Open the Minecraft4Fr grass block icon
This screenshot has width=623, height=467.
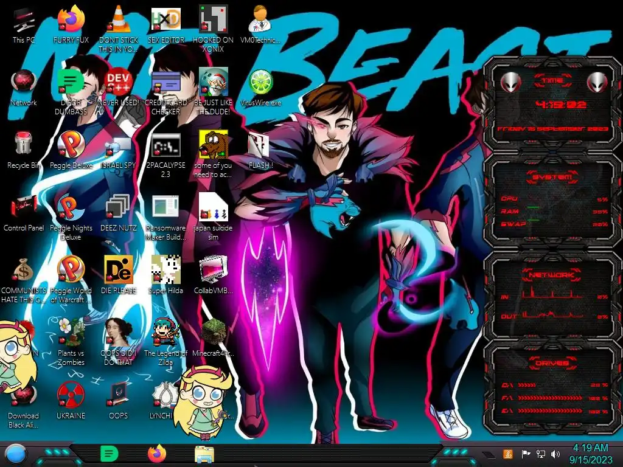214,332
